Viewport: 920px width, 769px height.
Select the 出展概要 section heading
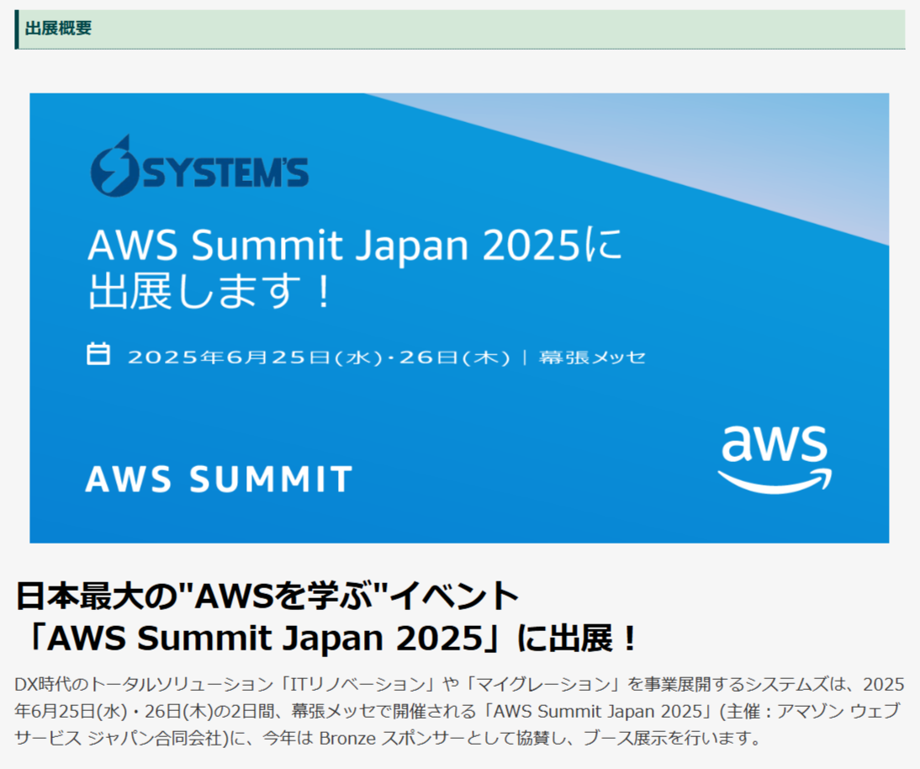58,28
